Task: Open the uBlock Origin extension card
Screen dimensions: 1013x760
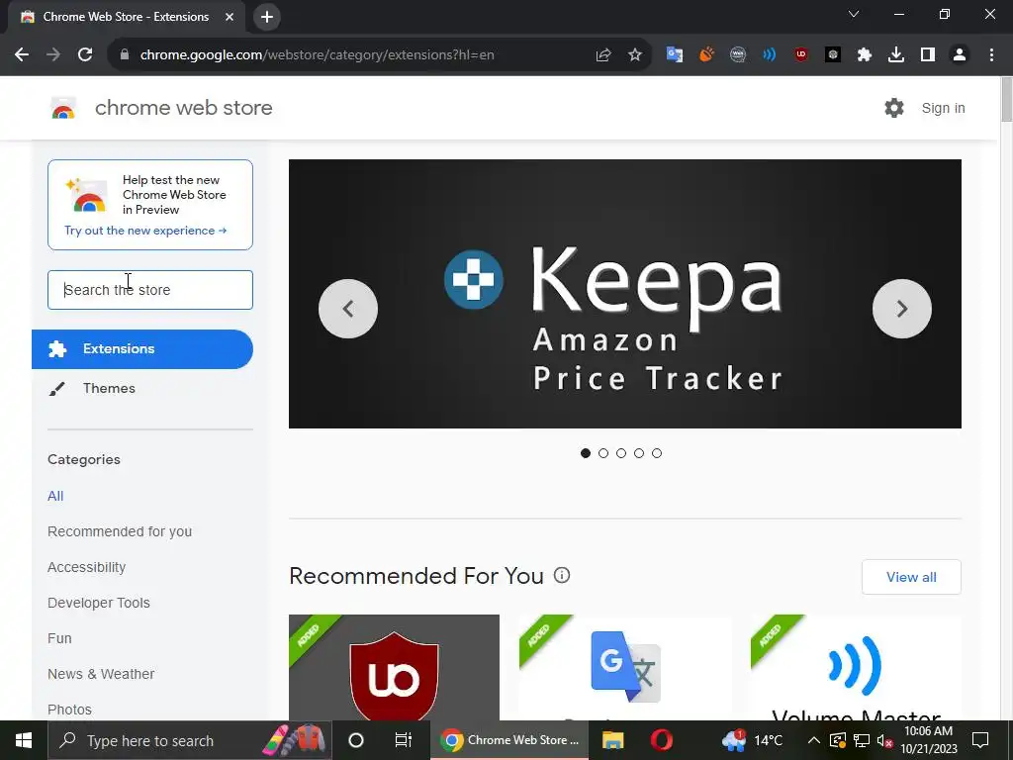Action: tap(394, 667)
